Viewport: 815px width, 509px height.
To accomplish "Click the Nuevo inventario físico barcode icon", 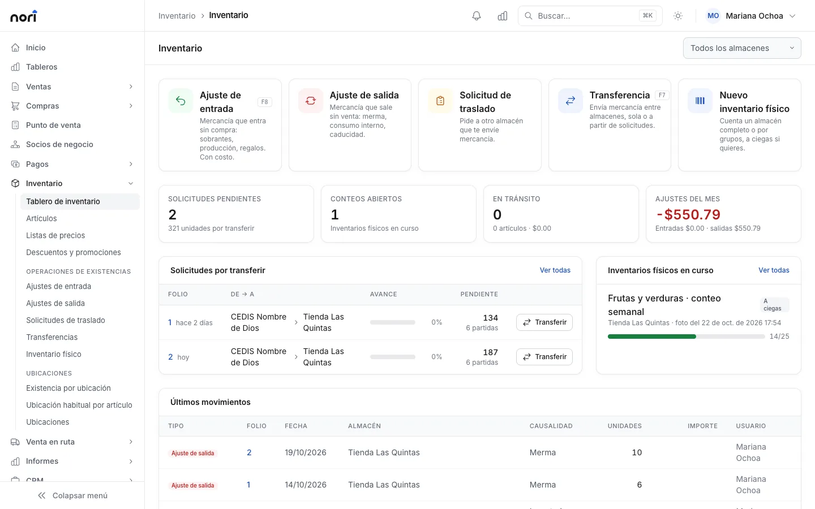I will 700,101.
